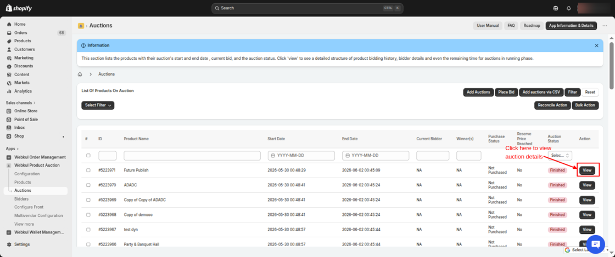Viewport: 615px width, 257px height.
Task: Click the notification bell icon
Action: click(x=568, y=8)
